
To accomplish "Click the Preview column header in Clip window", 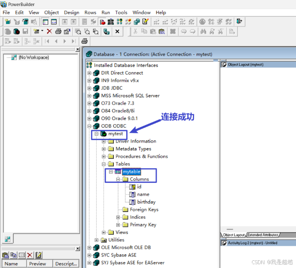I will [39, 264].
